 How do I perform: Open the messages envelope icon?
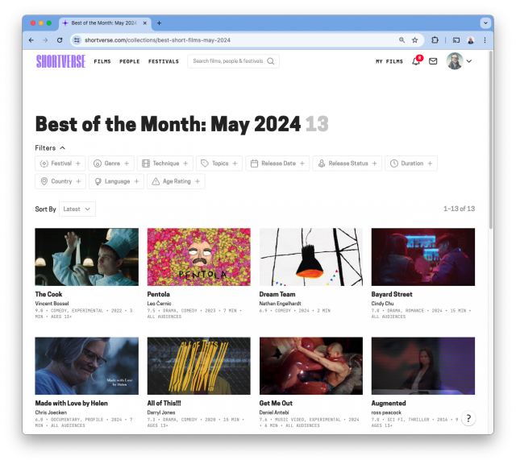433,61
